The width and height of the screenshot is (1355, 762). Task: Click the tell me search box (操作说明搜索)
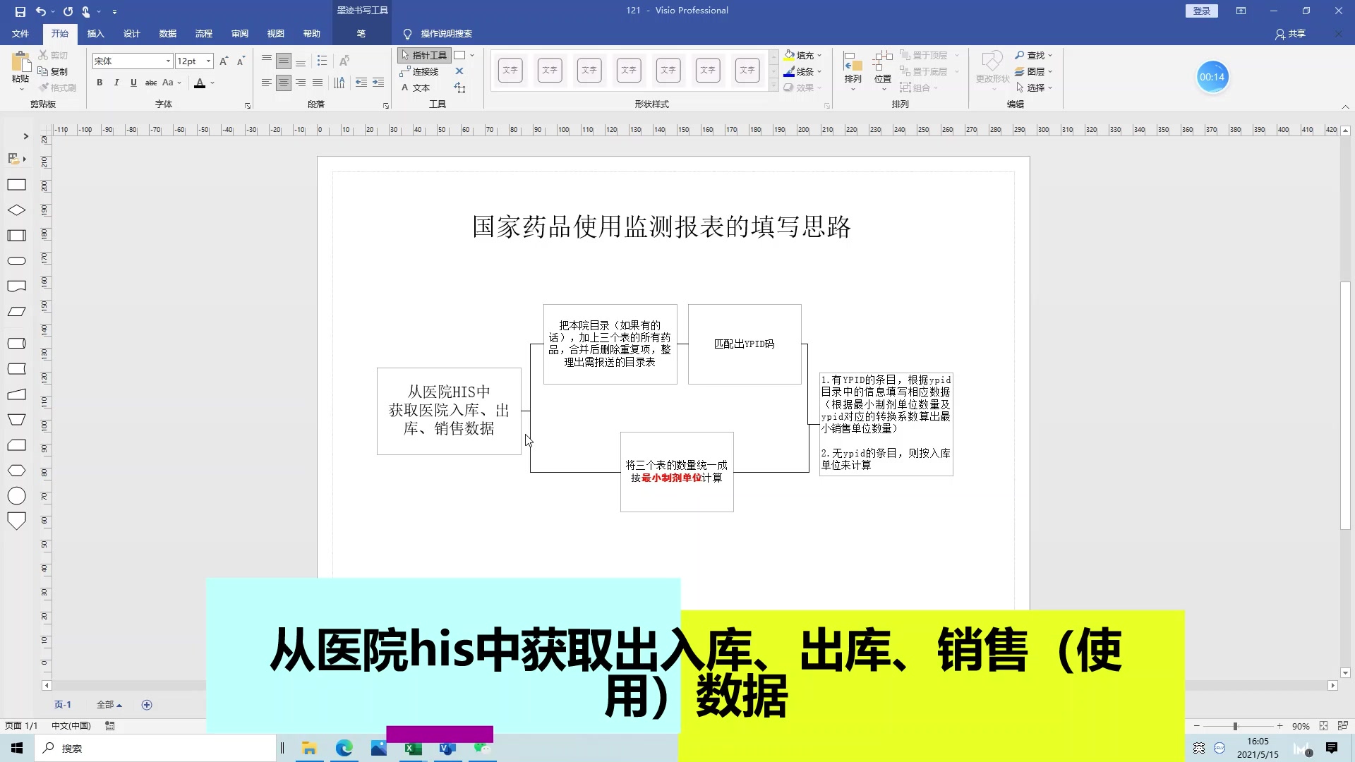point(446,34)
